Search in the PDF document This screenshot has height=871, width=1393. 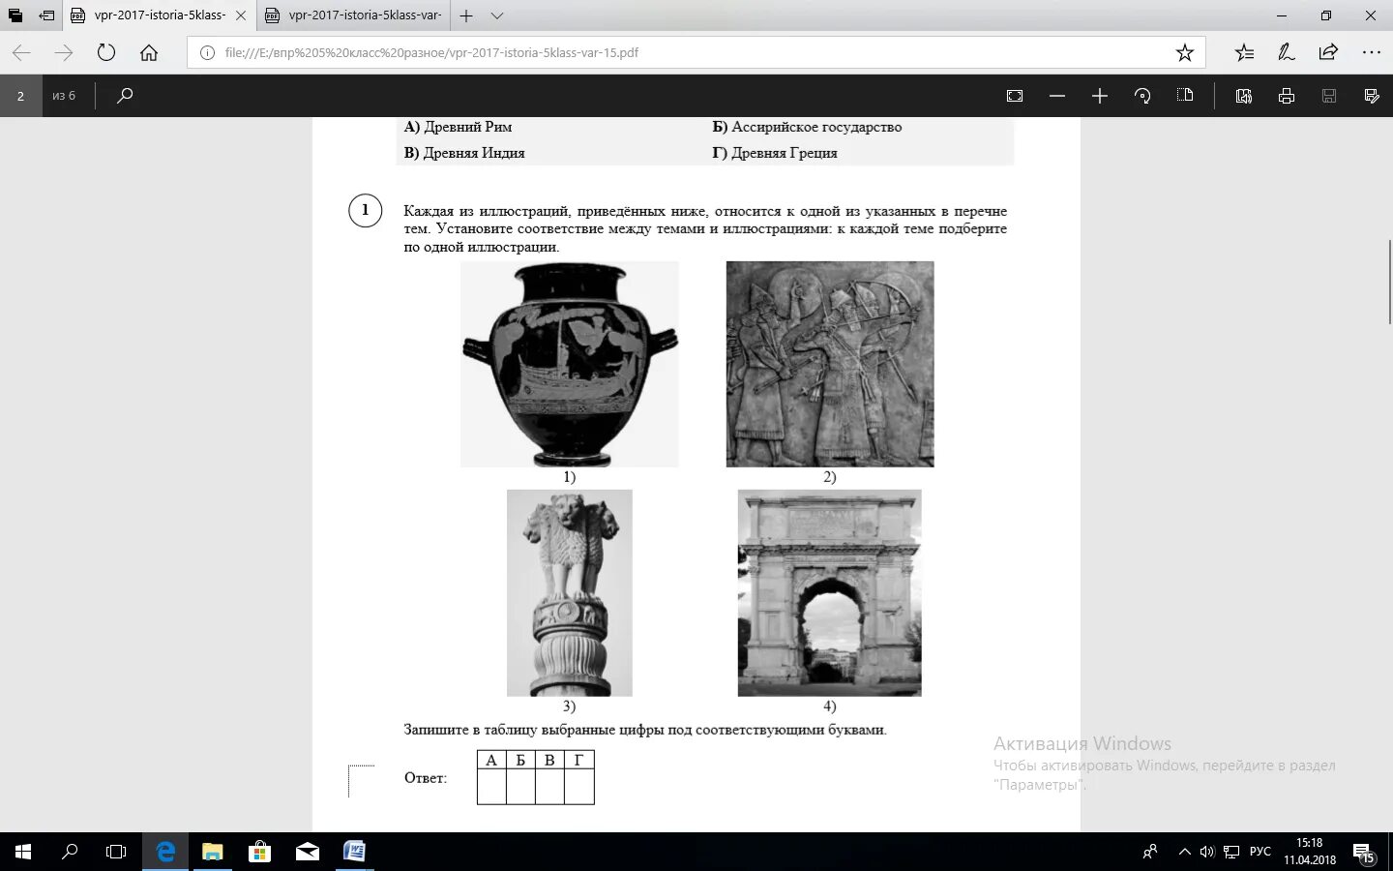[x=125, y=96]
